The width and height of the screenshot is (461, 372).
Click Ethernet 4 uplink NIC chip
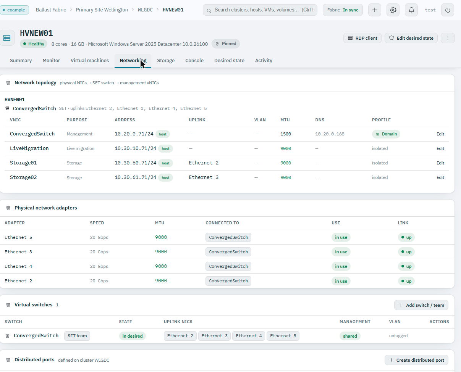pos(249,336)
